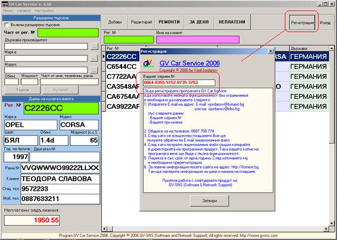Open the 'ЗА ДЕНЯ' section

tap(199, 22)
